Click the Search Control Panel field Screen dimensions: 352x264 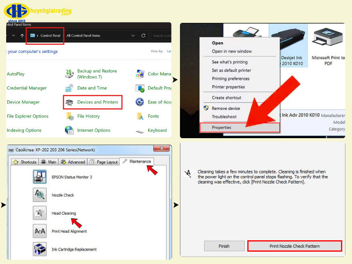click(x=161, y=36)
